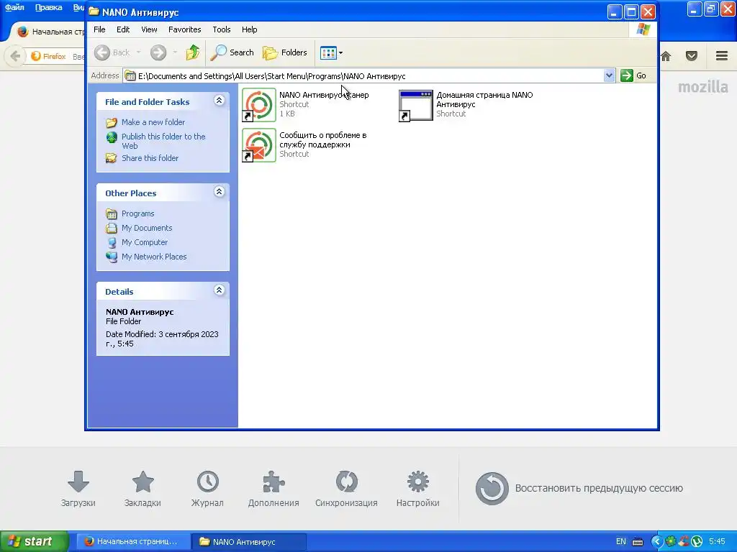The width and height of the screenshot is (737, 552).
Task: Click Восстановить предыдущую сессию in Firefox
Action: tap(579, 488)
